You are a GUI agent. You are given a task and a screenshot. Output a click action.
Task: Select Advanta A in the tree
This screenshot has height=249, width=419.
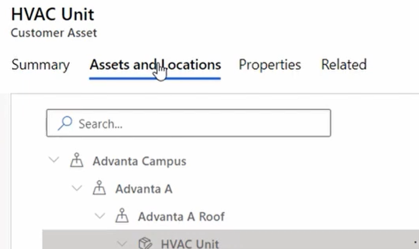(144, 189)
